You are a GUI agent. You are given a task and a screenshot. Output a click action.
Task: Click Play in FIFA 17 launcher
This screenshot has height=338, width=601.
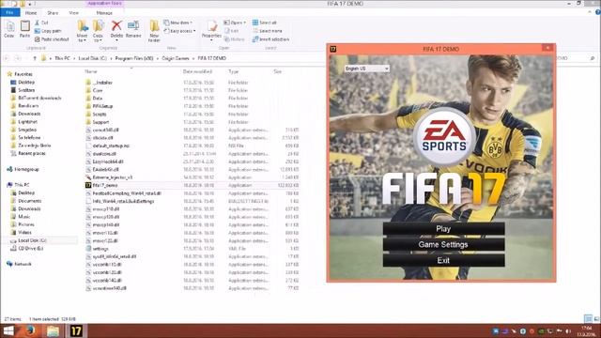coord(443,228)
